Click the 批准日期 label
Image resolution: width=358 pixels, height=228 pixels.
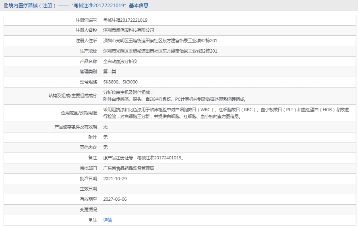tap(88, 179)
